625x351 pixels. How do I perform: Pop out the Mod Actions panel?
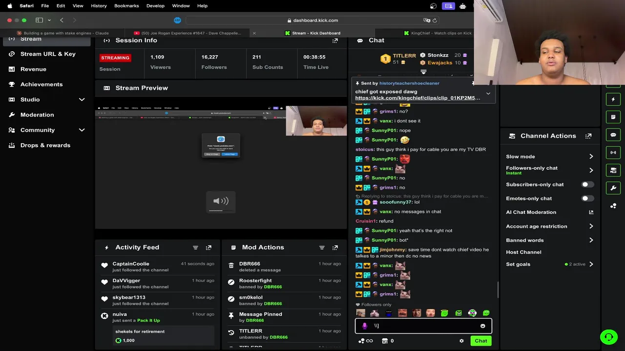click(x=335, y=248)
